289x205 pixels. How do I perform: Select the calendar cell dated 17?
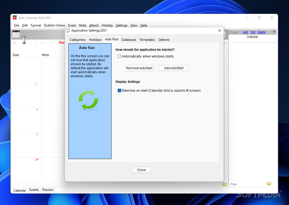pyautogui.click(x=27, y=145)
